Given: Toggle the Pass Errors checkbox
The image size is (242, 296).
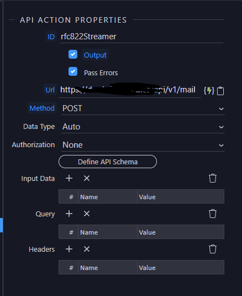Looking at the screenshot, I should point(73,71).
